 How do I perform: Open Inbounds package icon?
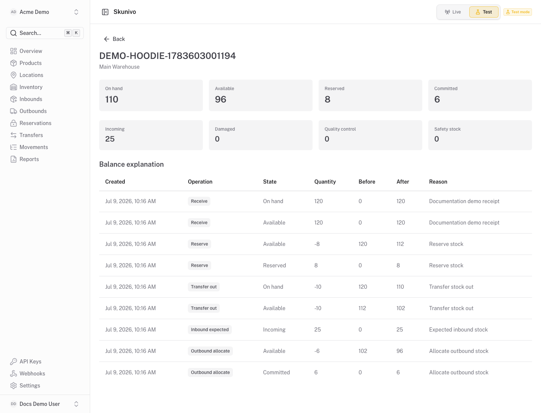[14, 99]
